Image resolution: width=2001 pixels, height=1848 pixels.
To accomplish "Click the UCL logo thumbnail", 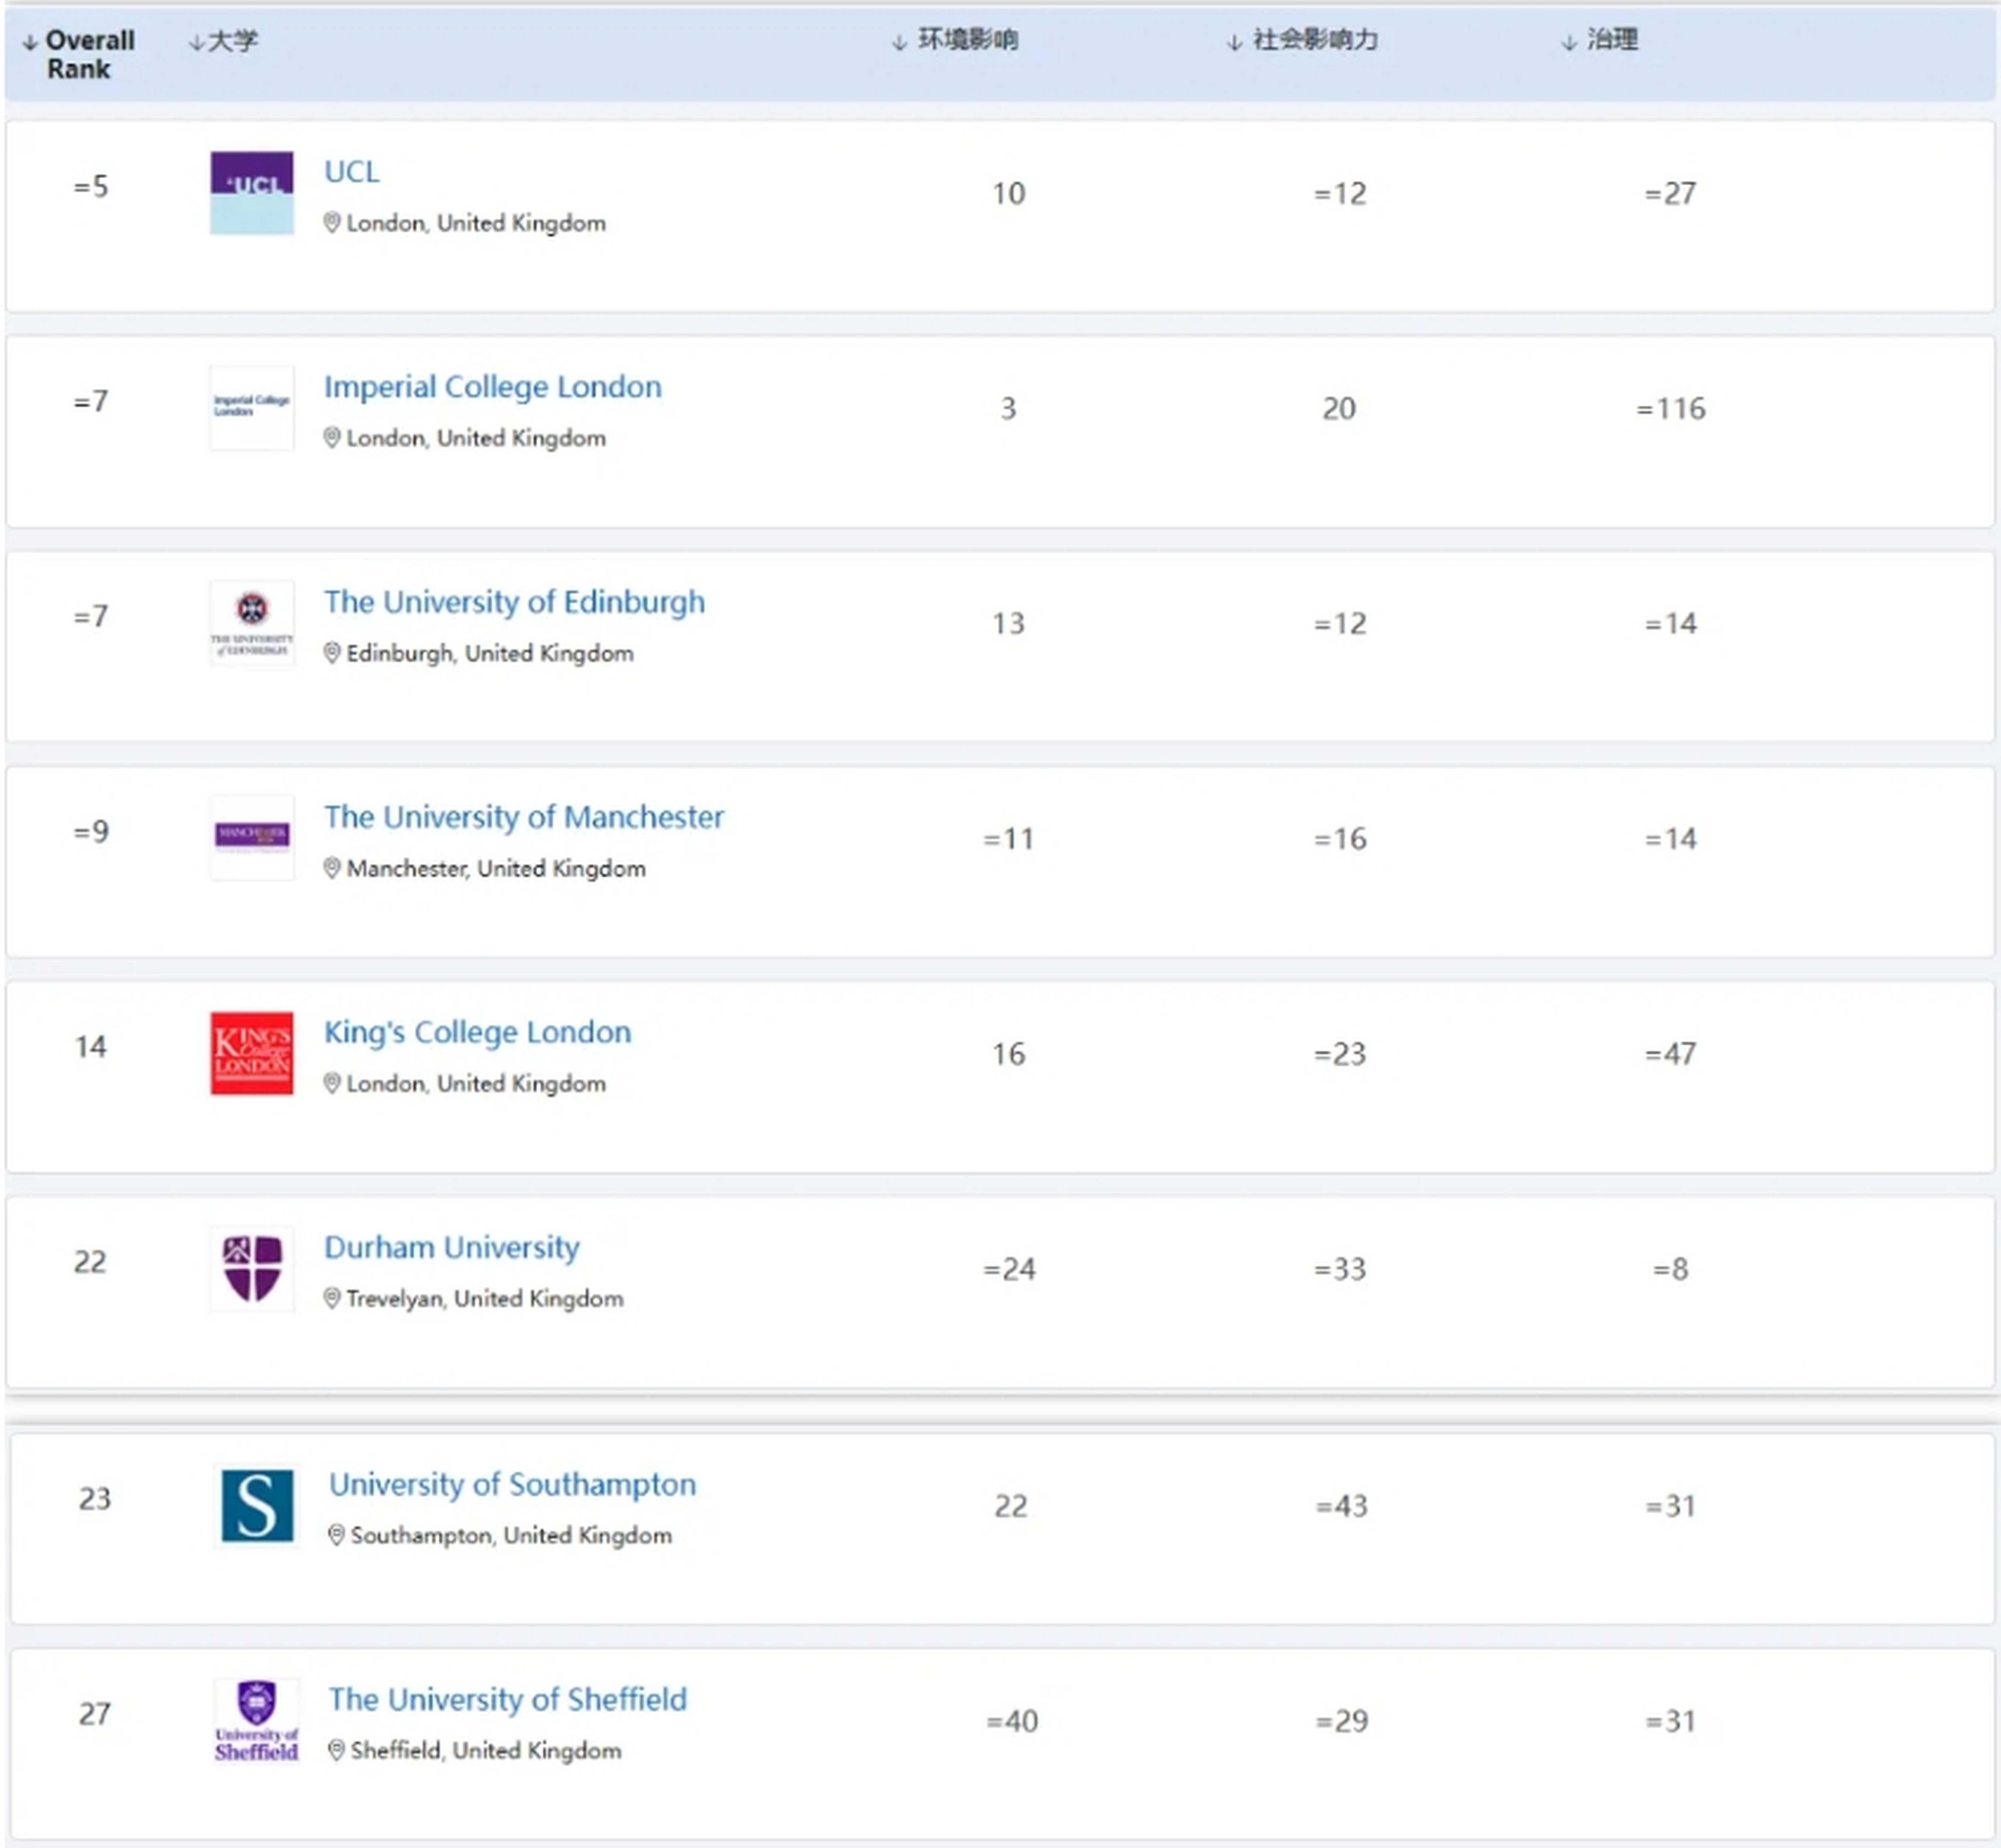I will (x=252, y=193).
